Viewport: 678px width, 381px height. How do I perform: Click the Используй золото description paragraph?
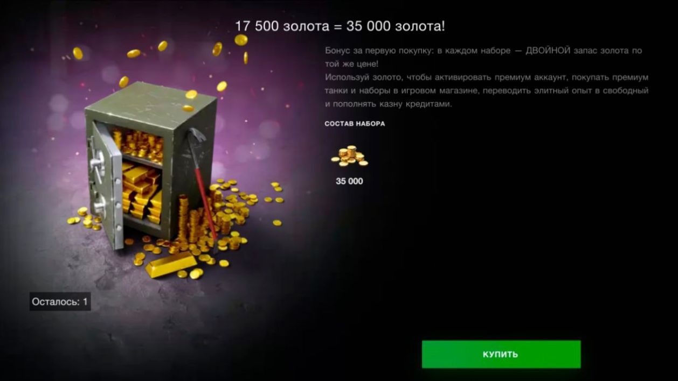[x=487, y=90]
